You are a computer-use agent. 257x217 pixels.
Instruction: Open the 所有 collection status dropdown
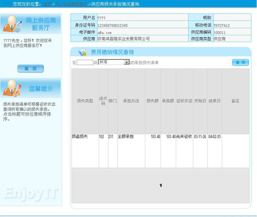(114, 62)
